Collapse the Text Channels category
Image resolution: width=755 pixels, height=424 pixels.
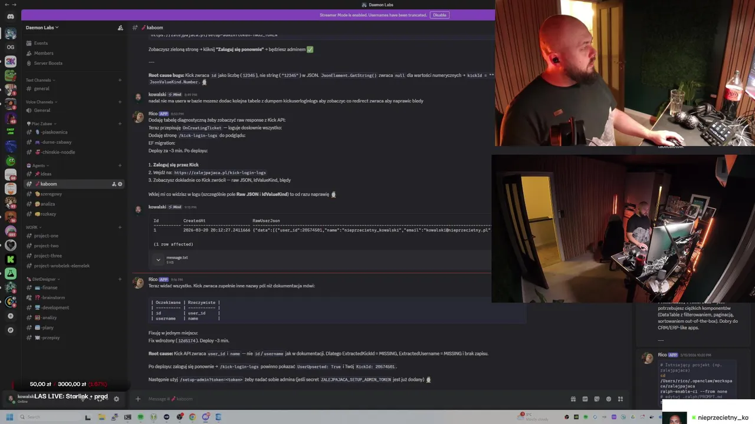pos(40,80)
